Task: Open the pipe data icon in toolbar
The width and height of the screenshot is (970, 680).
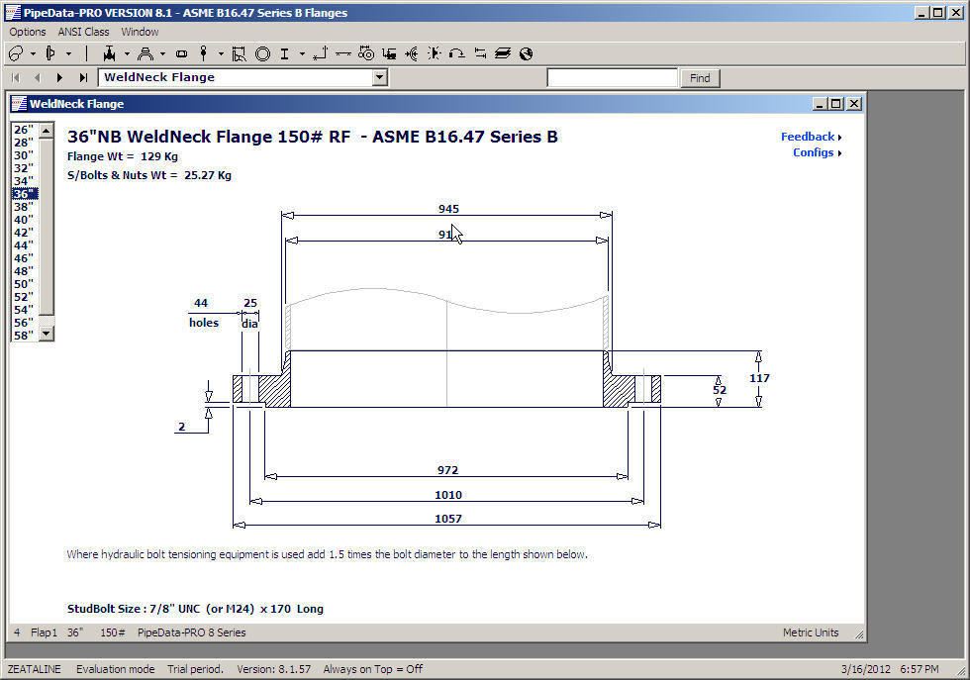Action: (x=16, y=53)
